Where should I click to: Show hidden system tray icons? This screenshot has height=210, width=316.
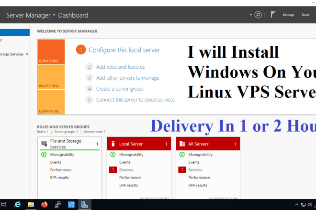[297, 205]
